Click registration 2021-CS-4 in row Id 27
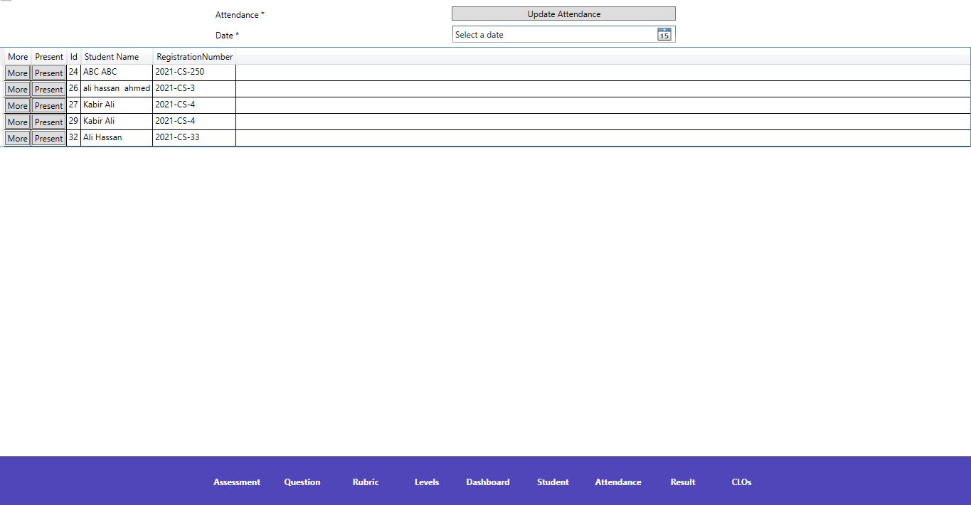Viewport: 971px width, 505px height. coord(194,105)
